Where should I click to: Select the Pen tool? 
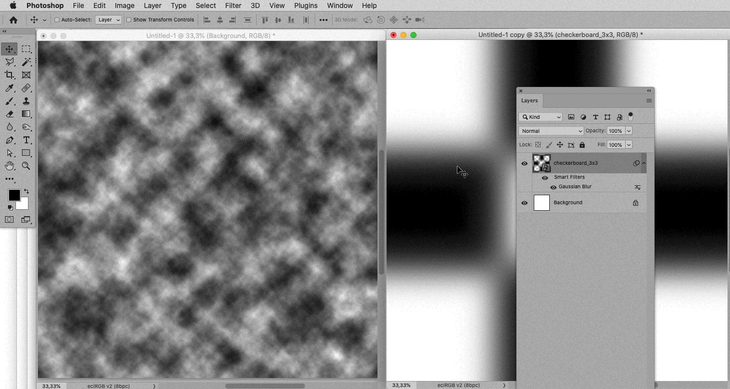tap(9, 140)
